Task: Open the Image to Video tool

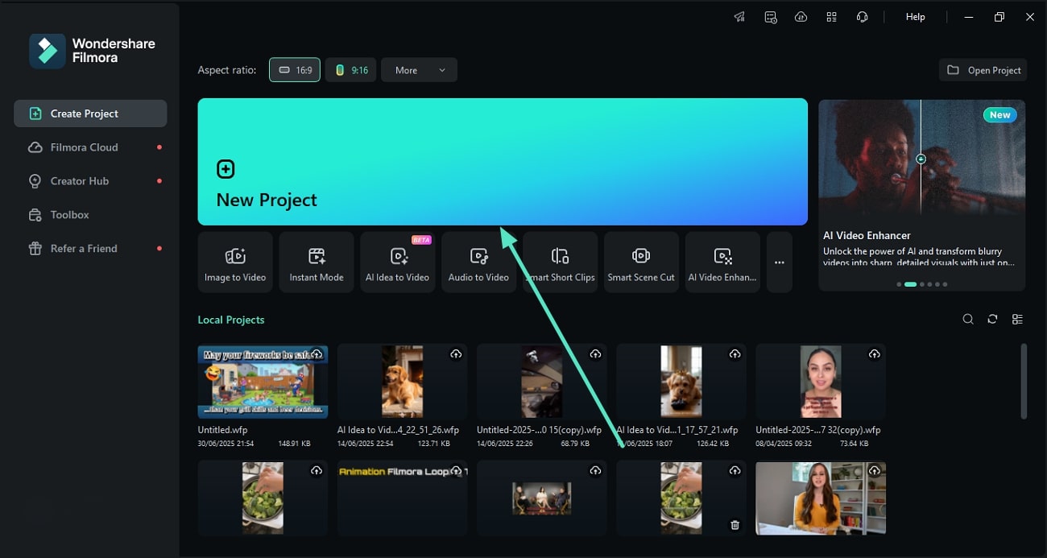Action: coord(235,262)
